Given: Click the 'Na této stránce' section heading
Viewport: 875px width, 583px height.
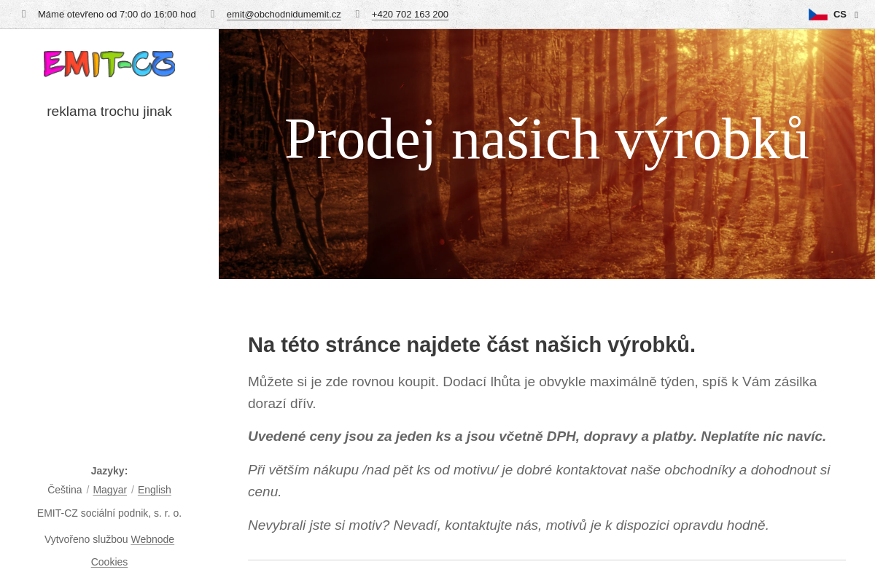Looking at the screenshot, I should click(471, 344).
